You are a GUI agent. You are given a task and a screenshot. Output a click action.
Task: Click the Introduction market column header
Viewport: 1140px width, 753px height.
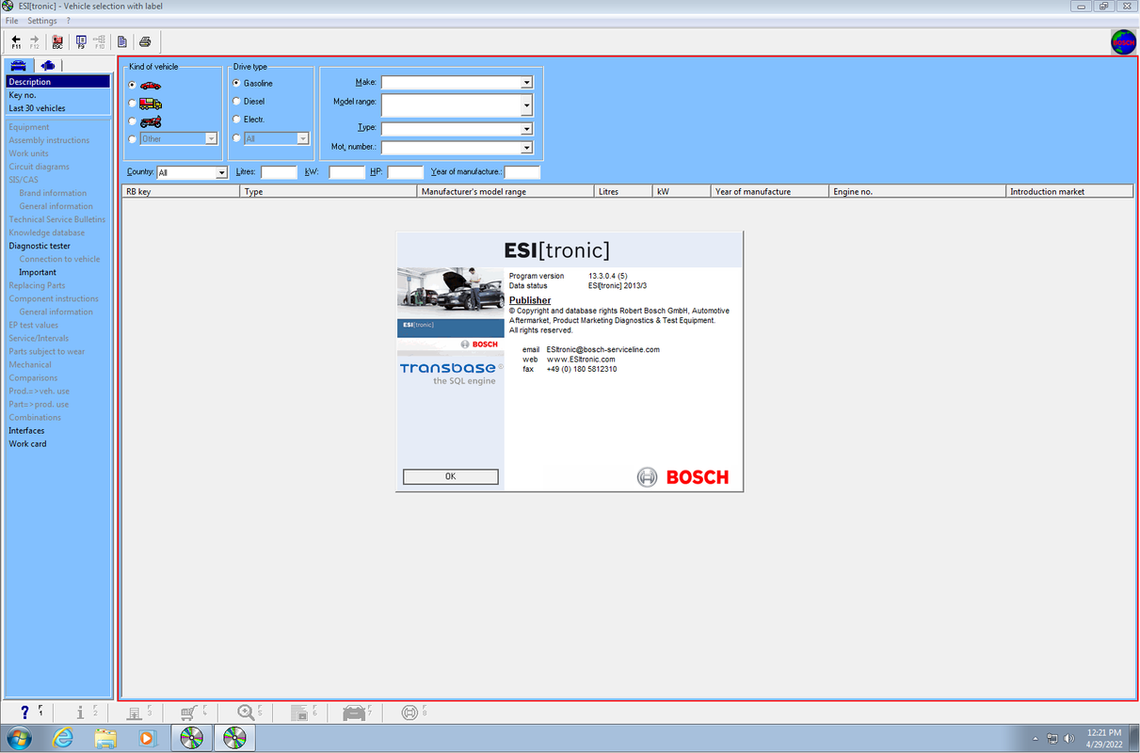[x=1069, y=191]
